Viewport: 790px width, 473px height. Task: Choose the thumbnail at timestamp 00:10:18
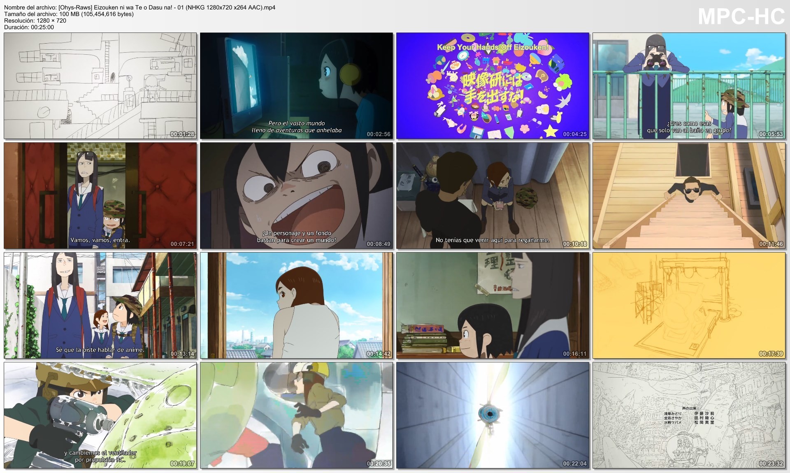click(493, 195)
